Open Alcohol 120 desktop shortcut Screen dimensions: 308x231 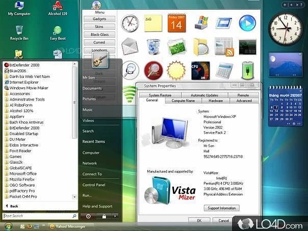point(58,9)
